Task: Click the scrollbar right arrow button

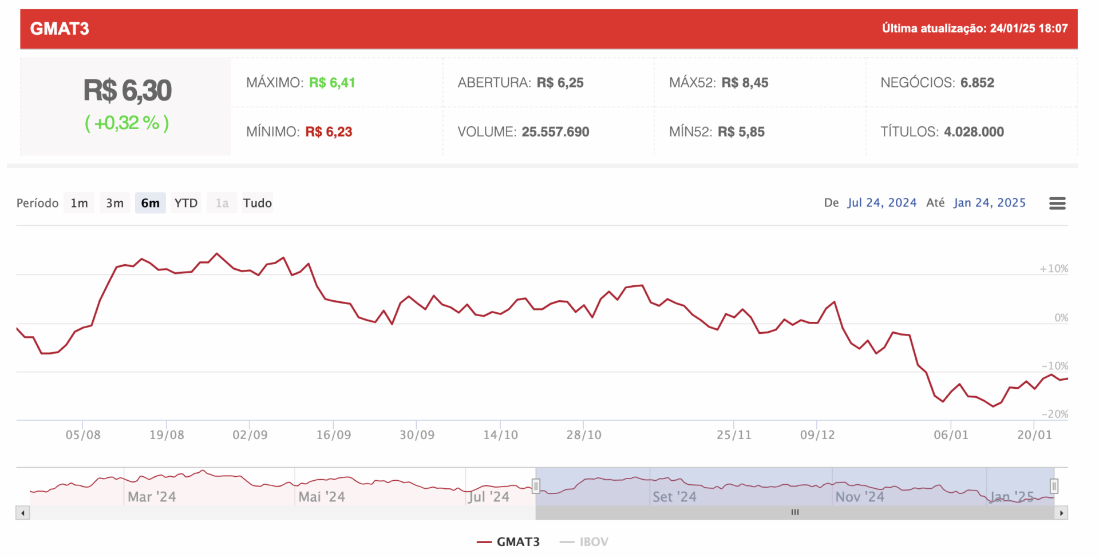Action: point(1061,513)
